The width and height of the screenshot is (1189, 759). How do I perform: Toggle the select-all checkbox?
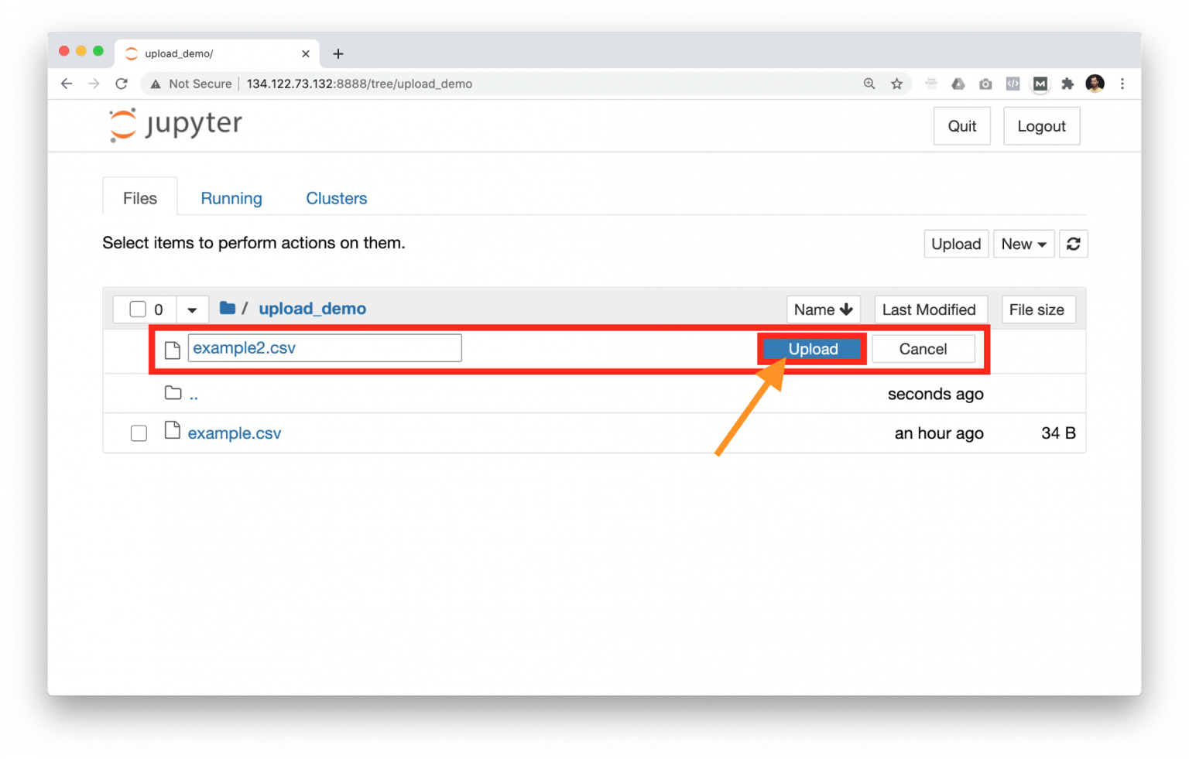click(137, 309)
